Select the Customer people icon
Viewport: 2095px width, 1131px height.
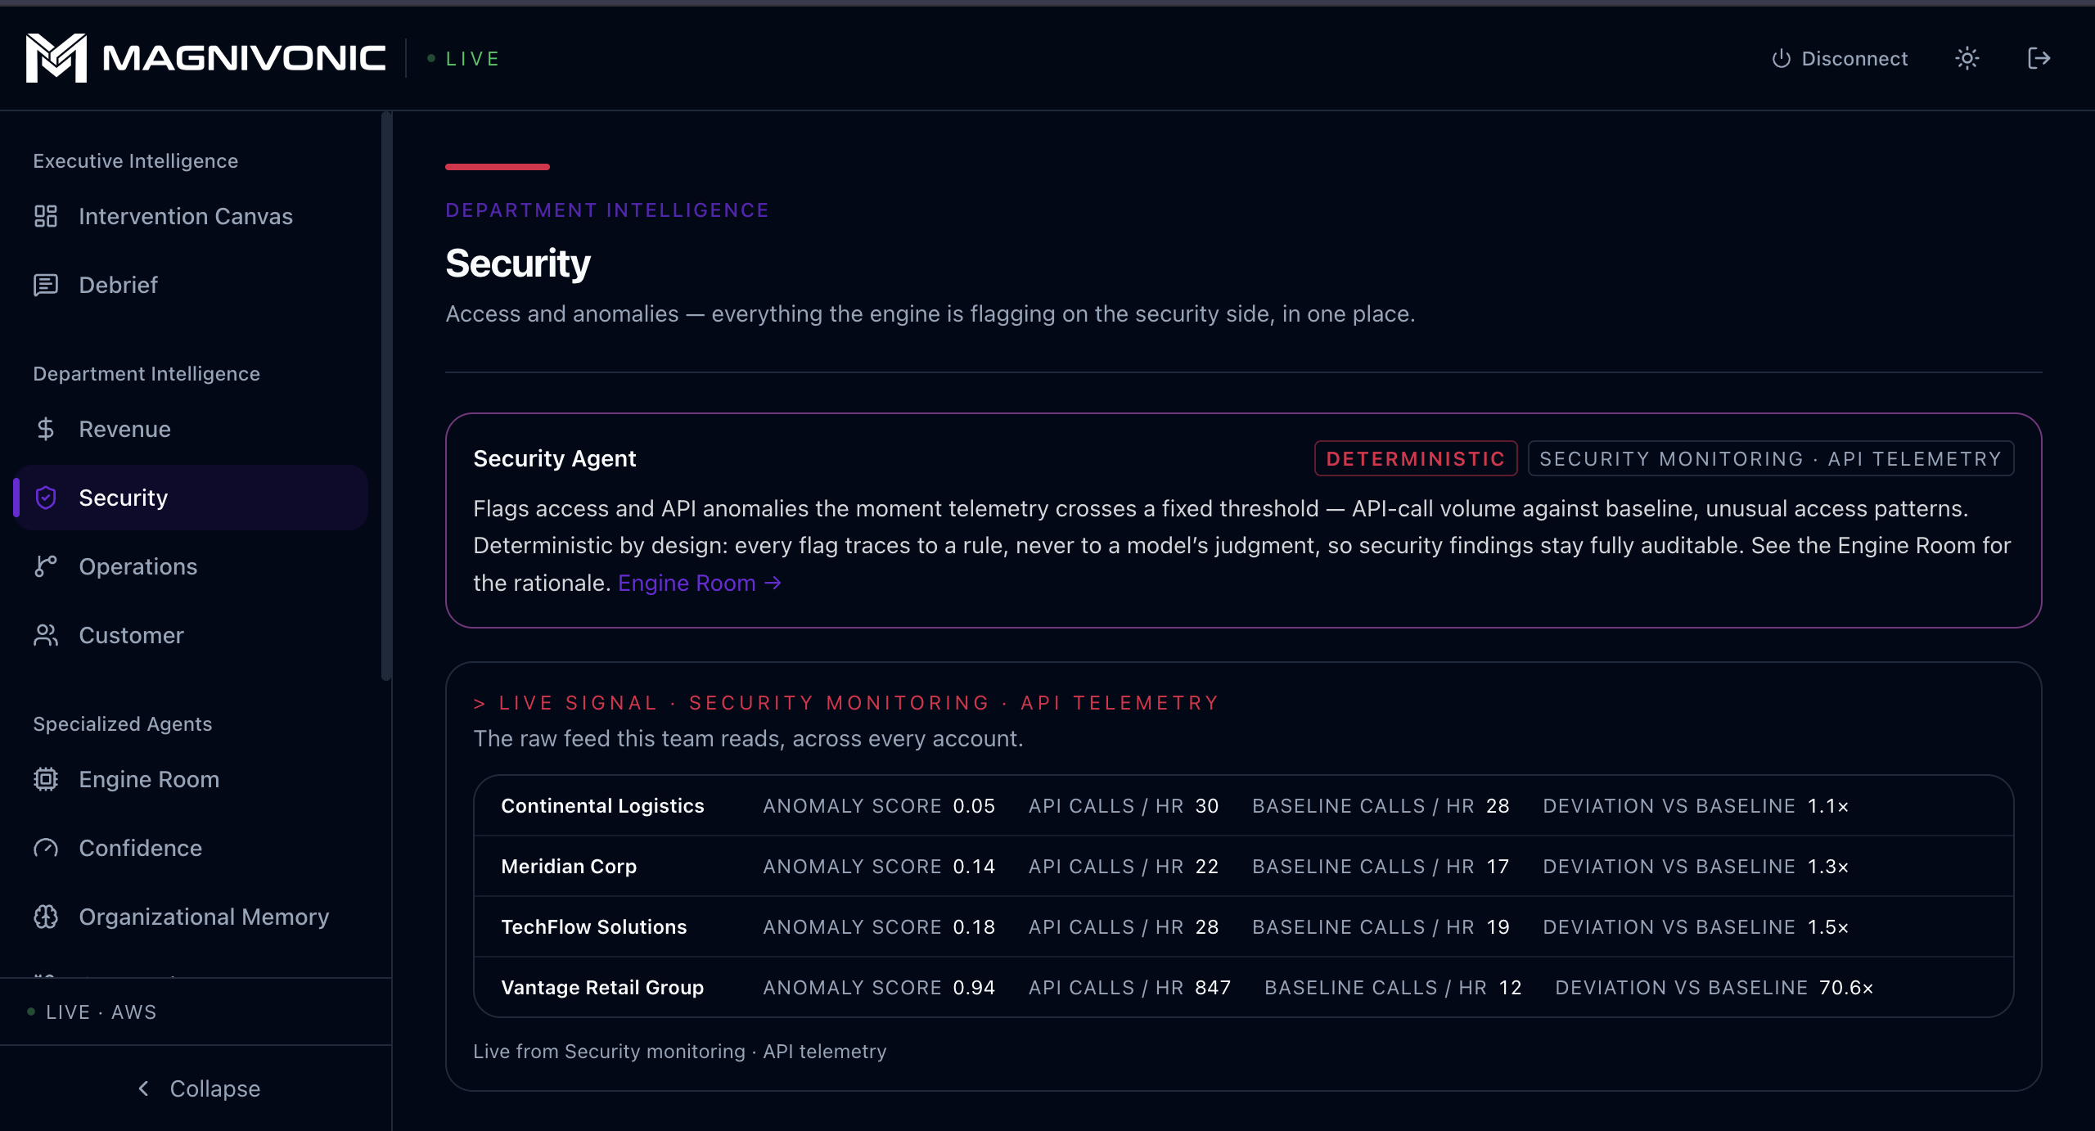pos(46,635)
